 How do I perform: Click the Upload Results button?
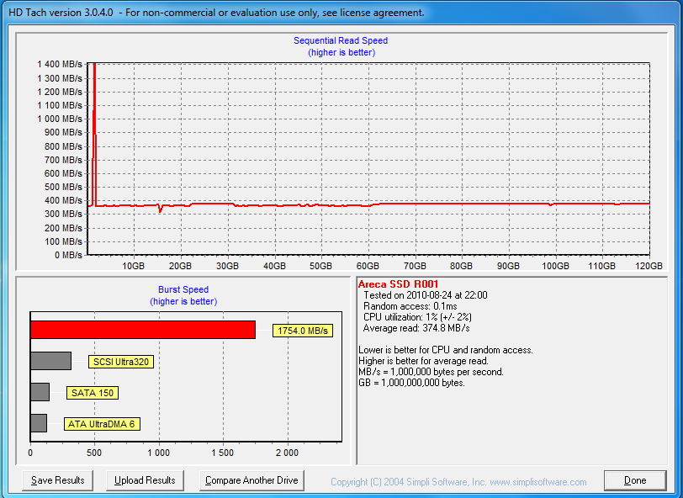click(x=145, y=480)
